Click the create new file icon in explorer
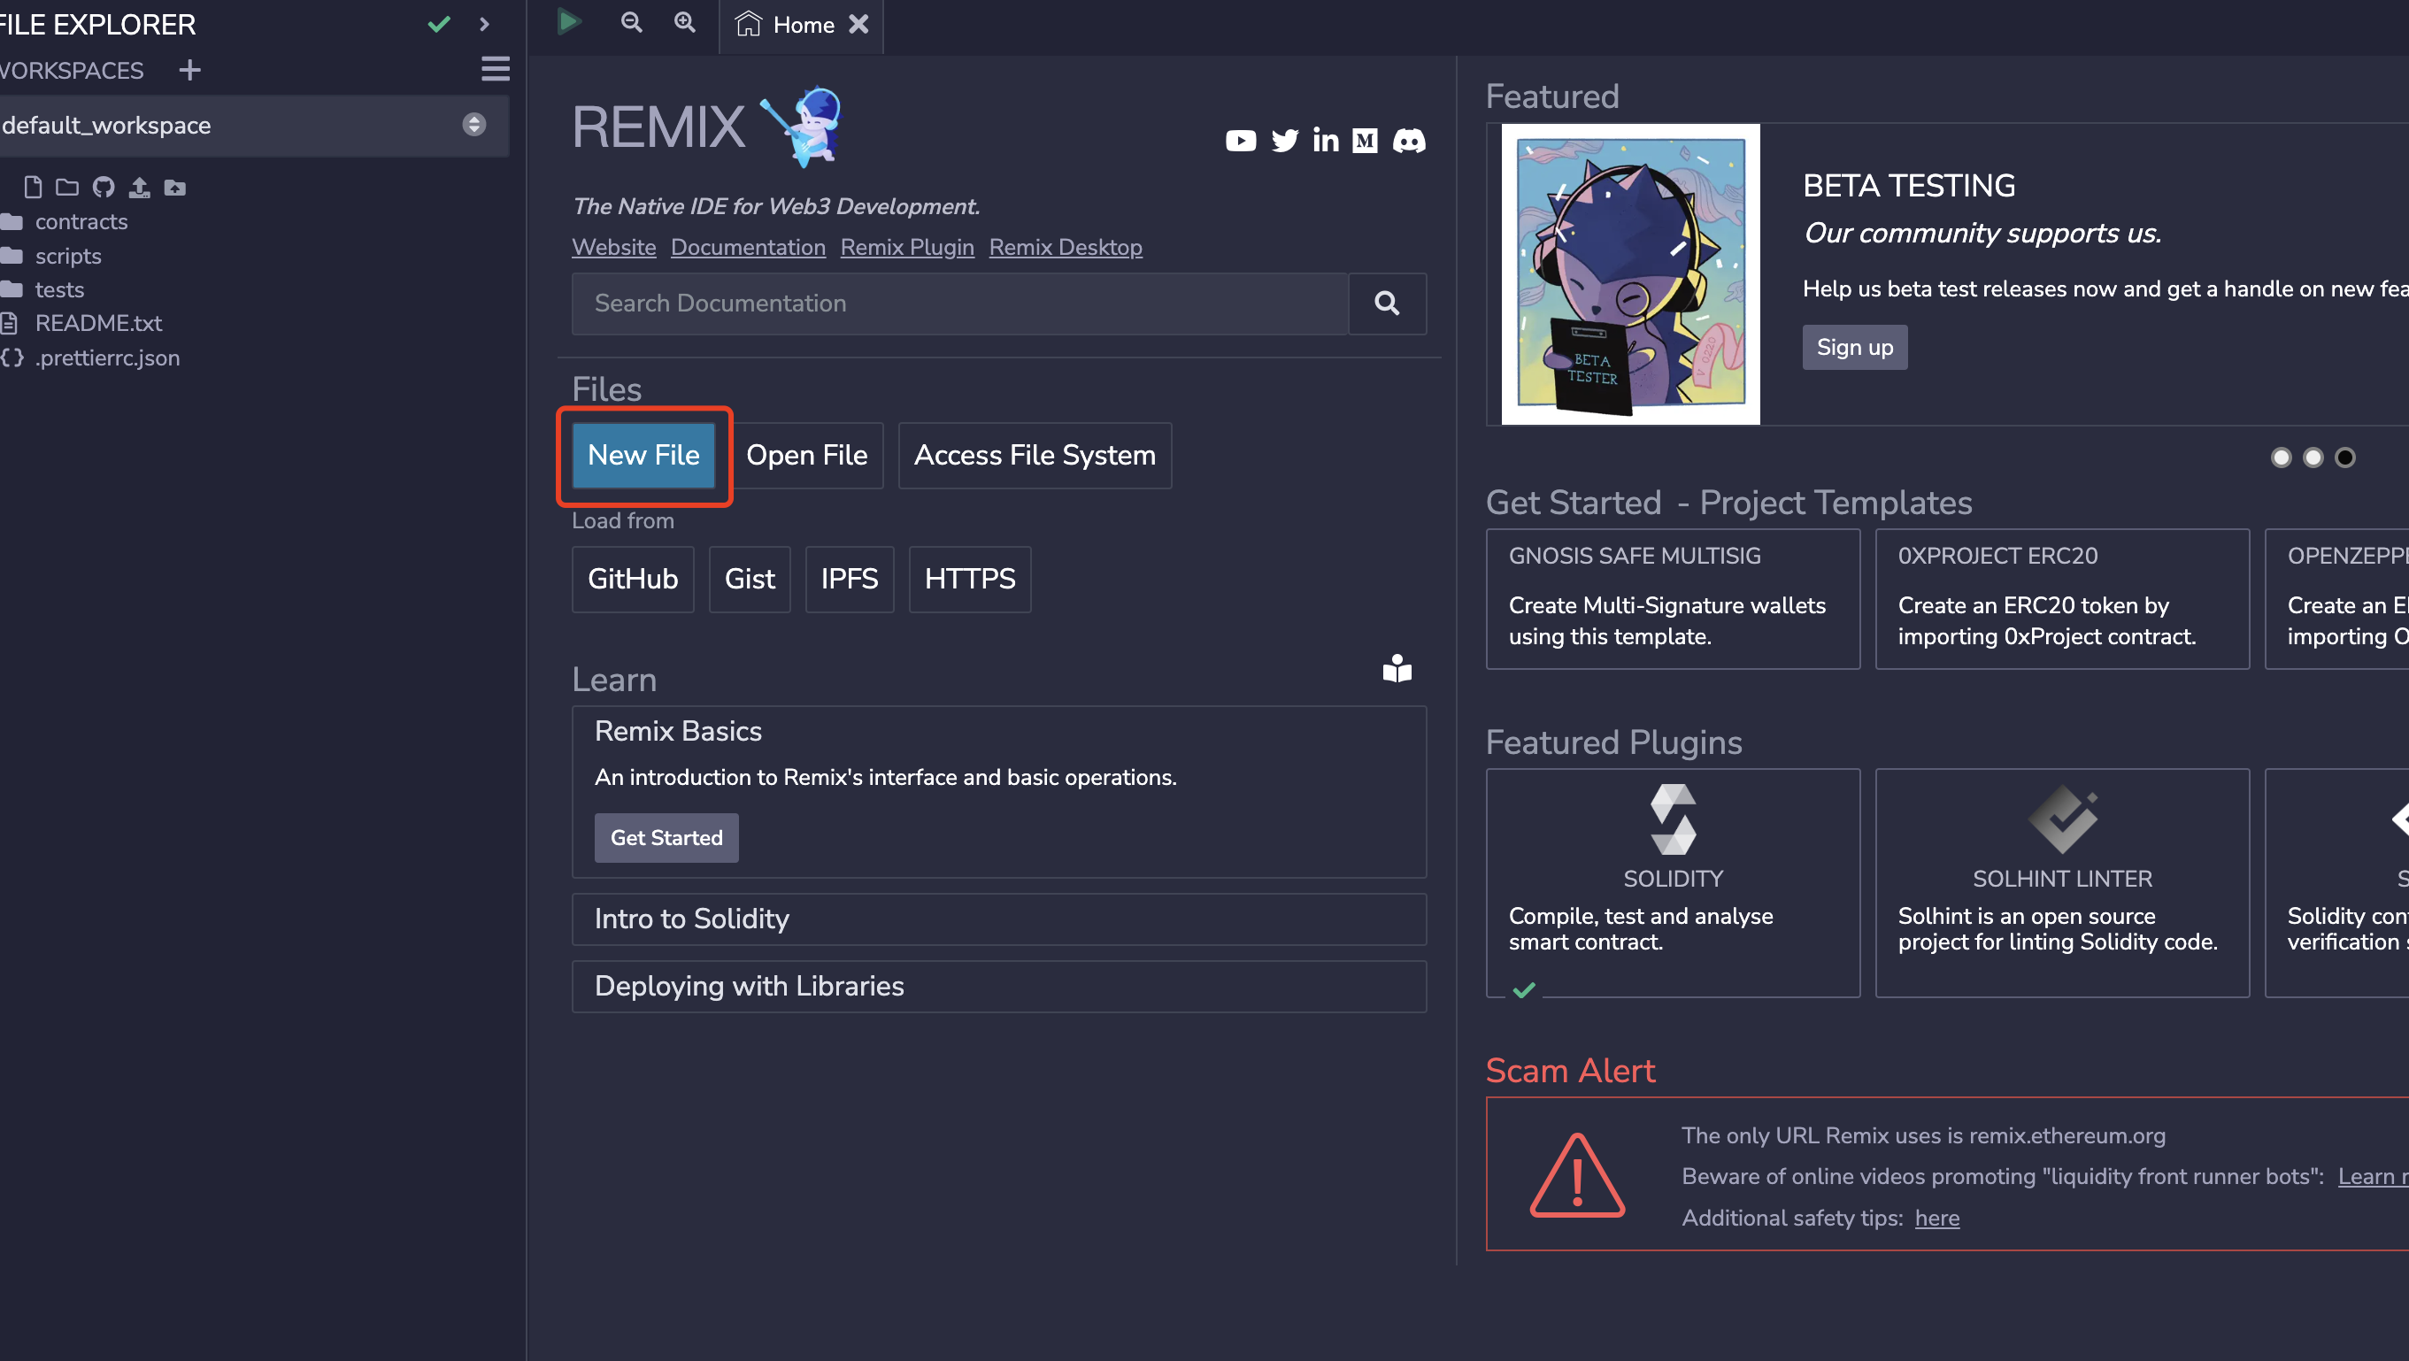The width and height of the screenshot is (2409, 1361). pyautogui.click(x=33, y=187)
